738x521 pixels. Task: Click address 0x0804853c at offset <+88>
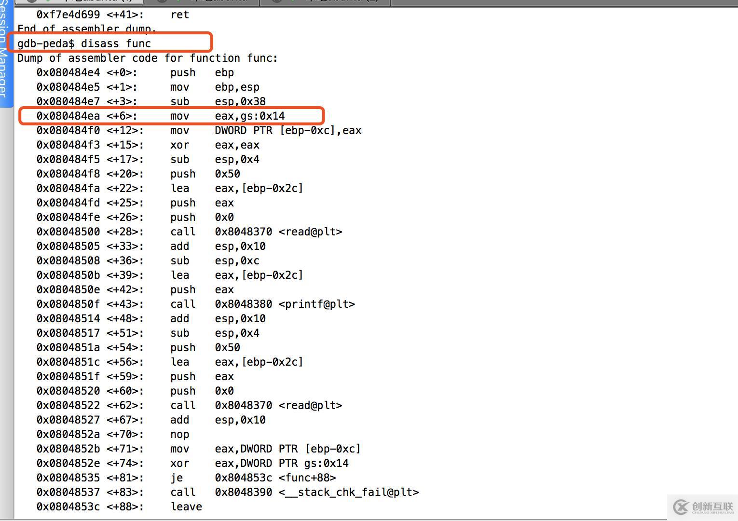pyautogui.click(x=68, y=507)
